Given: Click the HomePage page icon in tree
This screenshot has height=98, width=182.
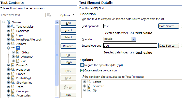Looking at the screenshot, I should [13, 31].
